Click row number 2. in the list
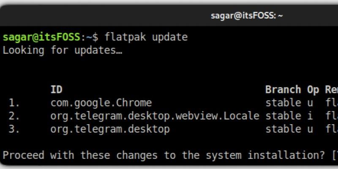338x169 pixels. tap(14, 117)
